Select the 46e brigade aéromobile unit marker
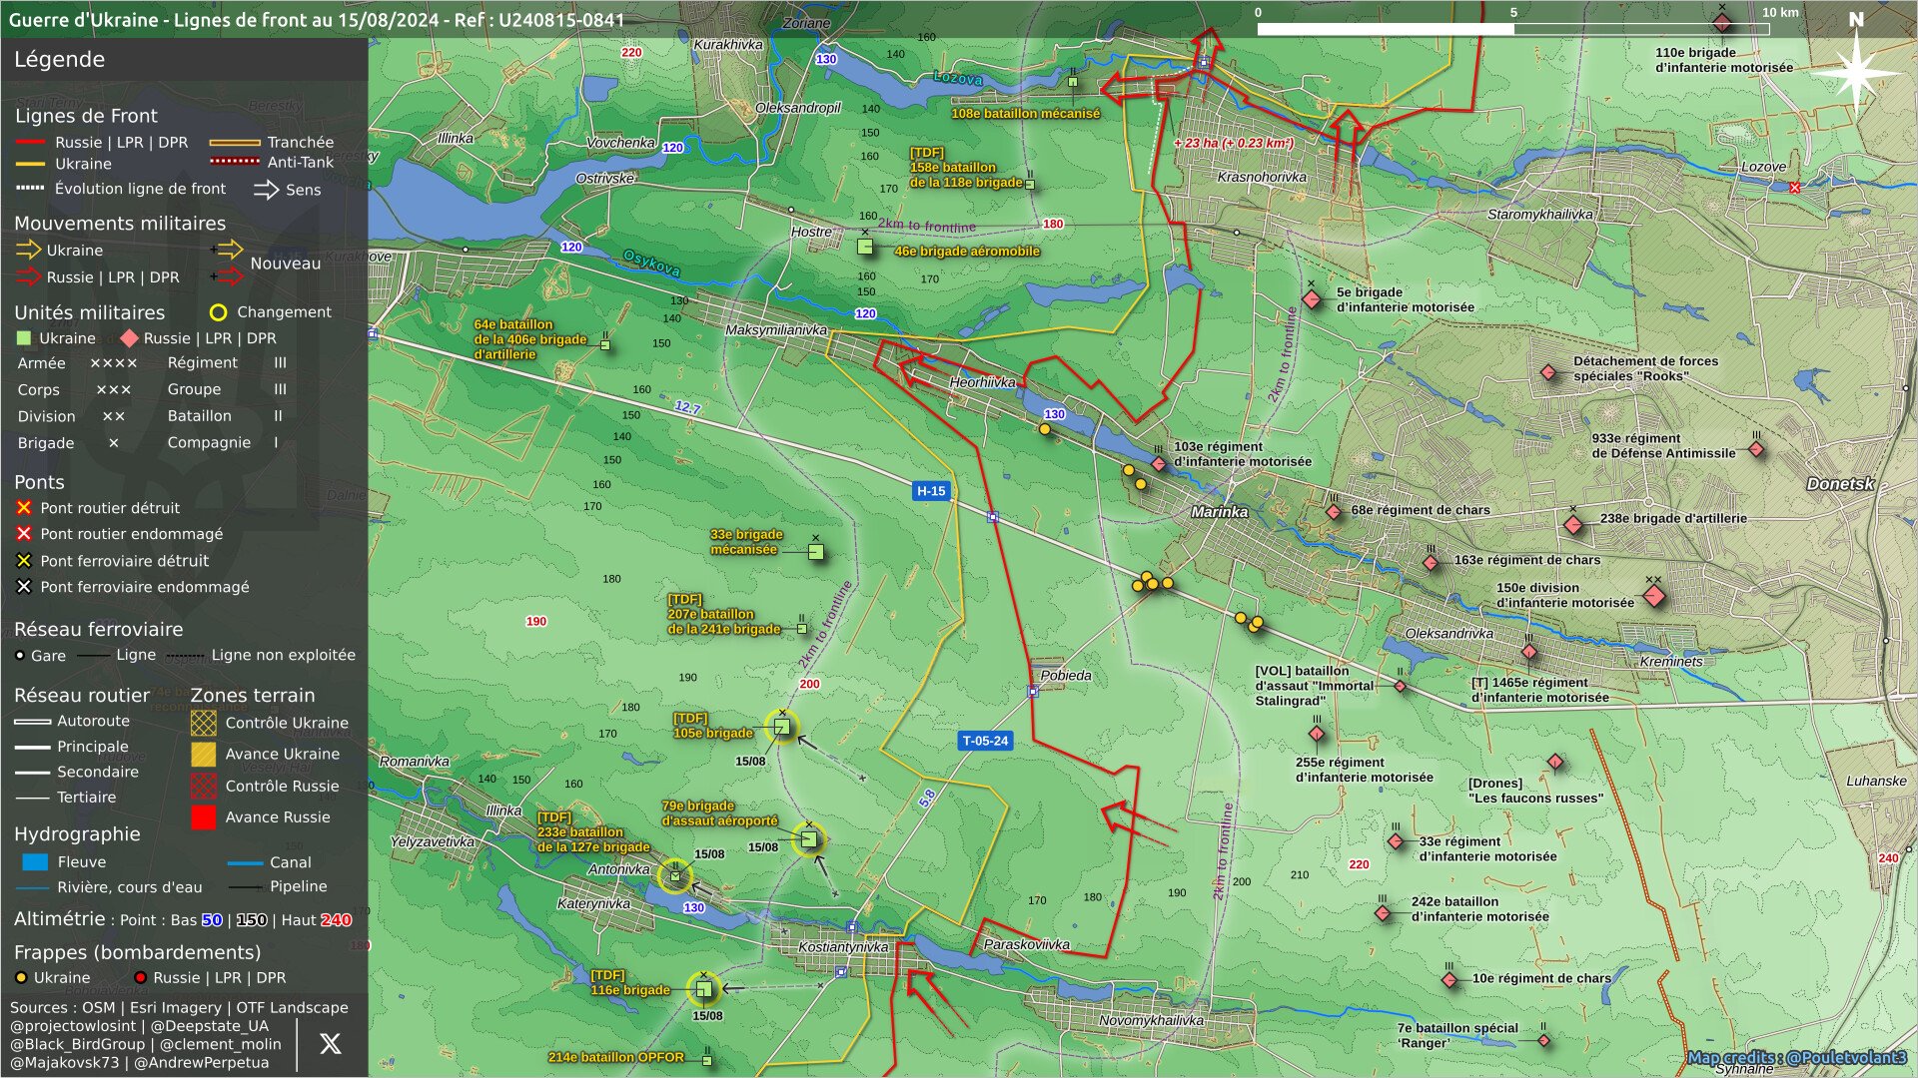The height and width of the screenshot is (1078, 1918). [865, 247]
